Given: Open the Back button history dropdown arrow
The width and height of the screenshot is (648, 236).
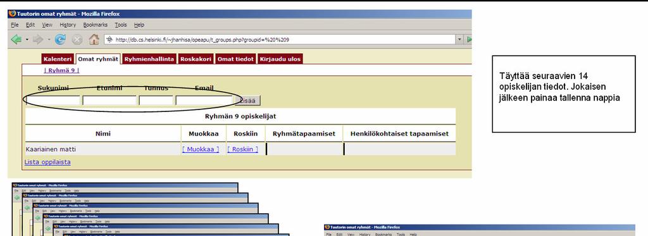Looking at the screenshot, I should (27, 40).
